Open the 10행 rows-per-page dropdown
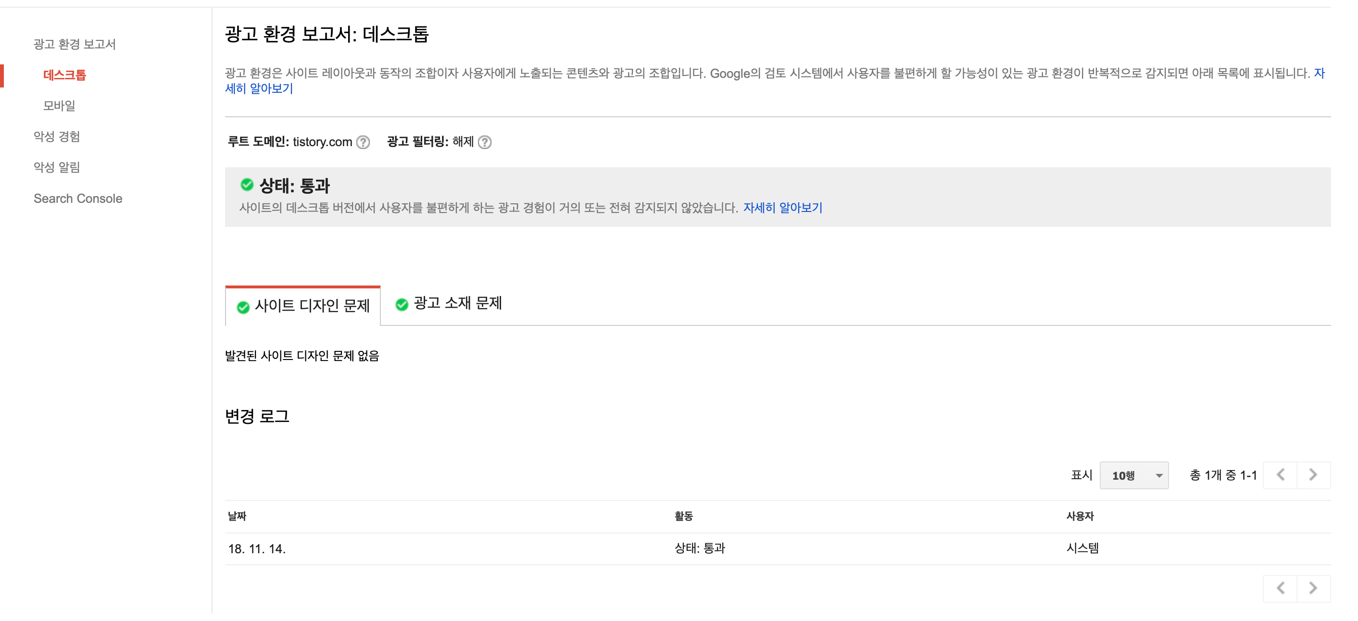The width and height of the screenshot is (1358, 621). 1134,474
